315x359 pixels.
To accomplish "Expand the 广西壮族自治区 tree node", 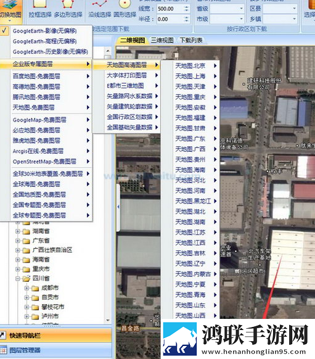I will [18, 250].
